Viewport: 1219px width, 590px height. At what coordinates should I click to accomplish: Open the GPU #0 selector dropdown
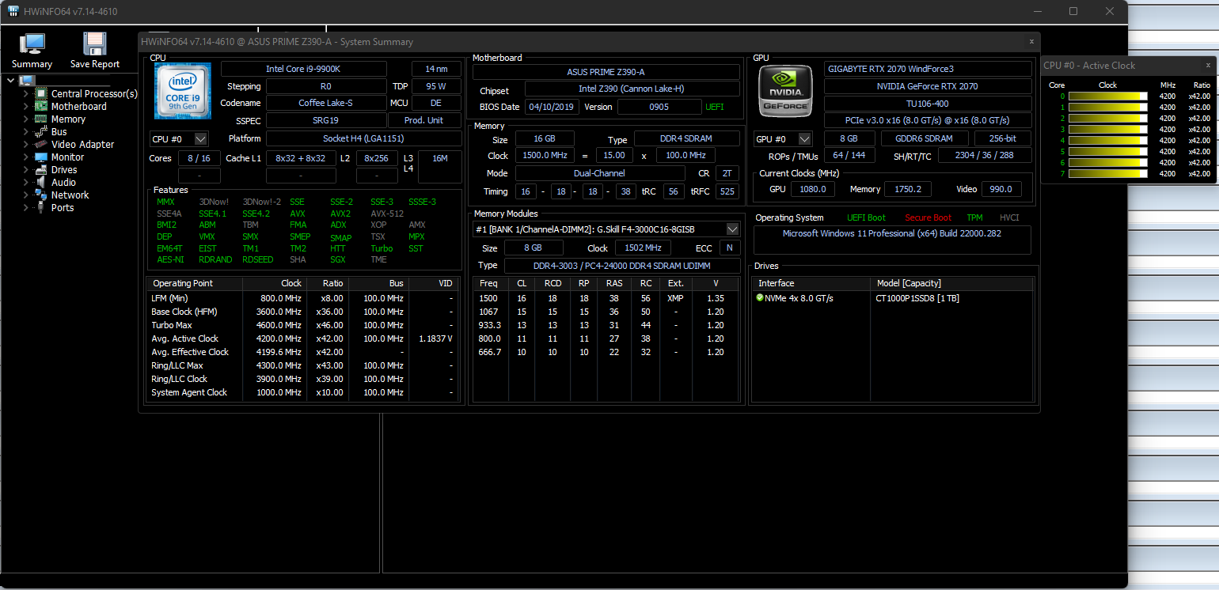804,139
